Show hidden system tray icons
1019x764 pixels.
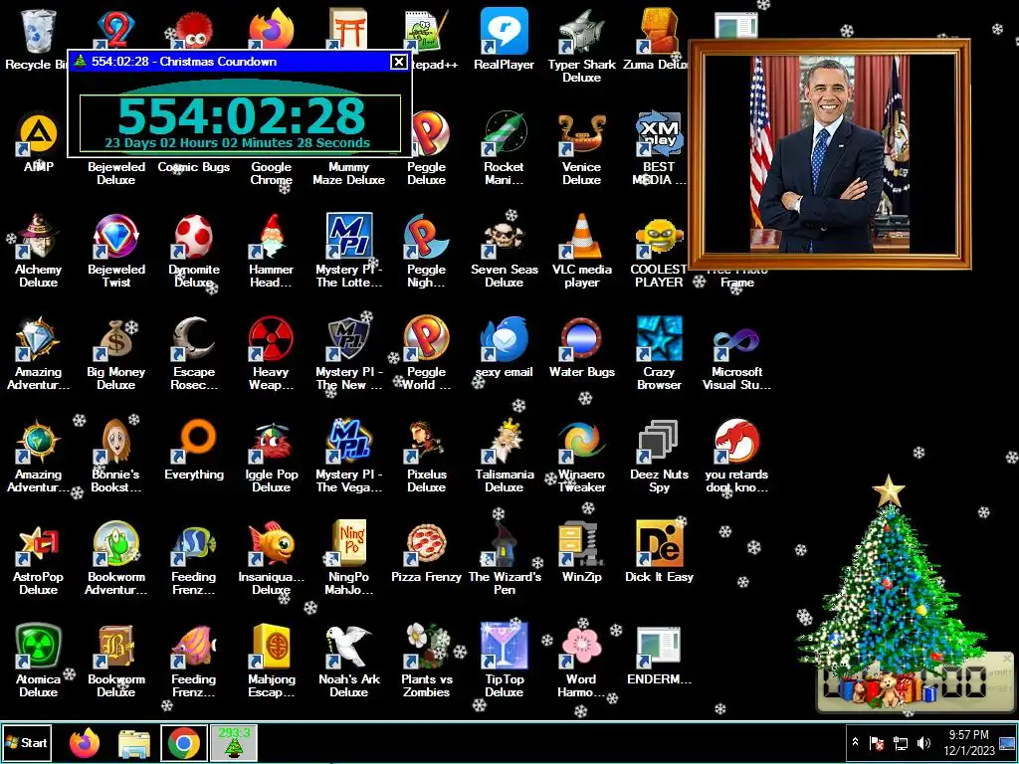click(855, 742)
